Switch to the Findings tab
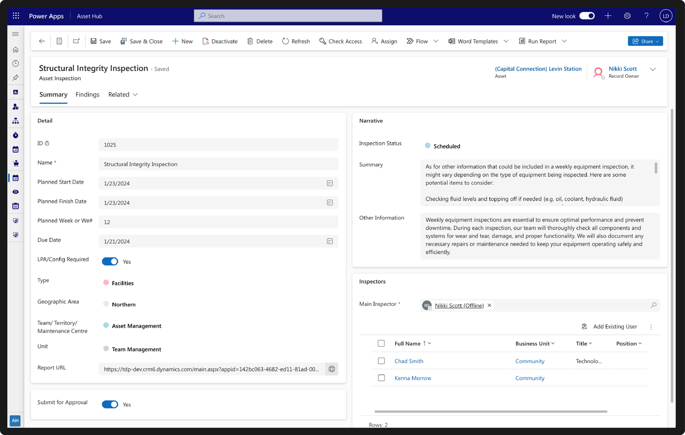685x435 pixels. (88, 95)
